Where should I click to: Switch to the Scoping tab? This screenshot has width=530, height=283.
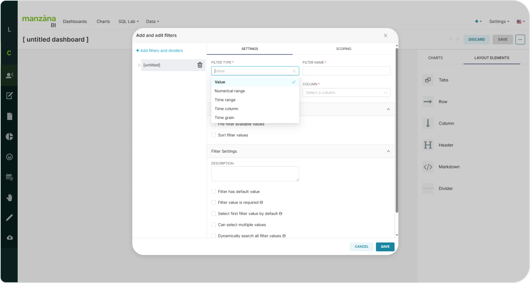[x=343, y=49]
